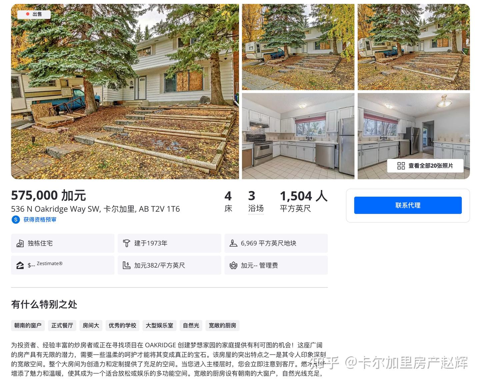This screenshot has height=382, width=480.
Task: Select the 宽敞的厨房 tag
Action: [222, 325]
